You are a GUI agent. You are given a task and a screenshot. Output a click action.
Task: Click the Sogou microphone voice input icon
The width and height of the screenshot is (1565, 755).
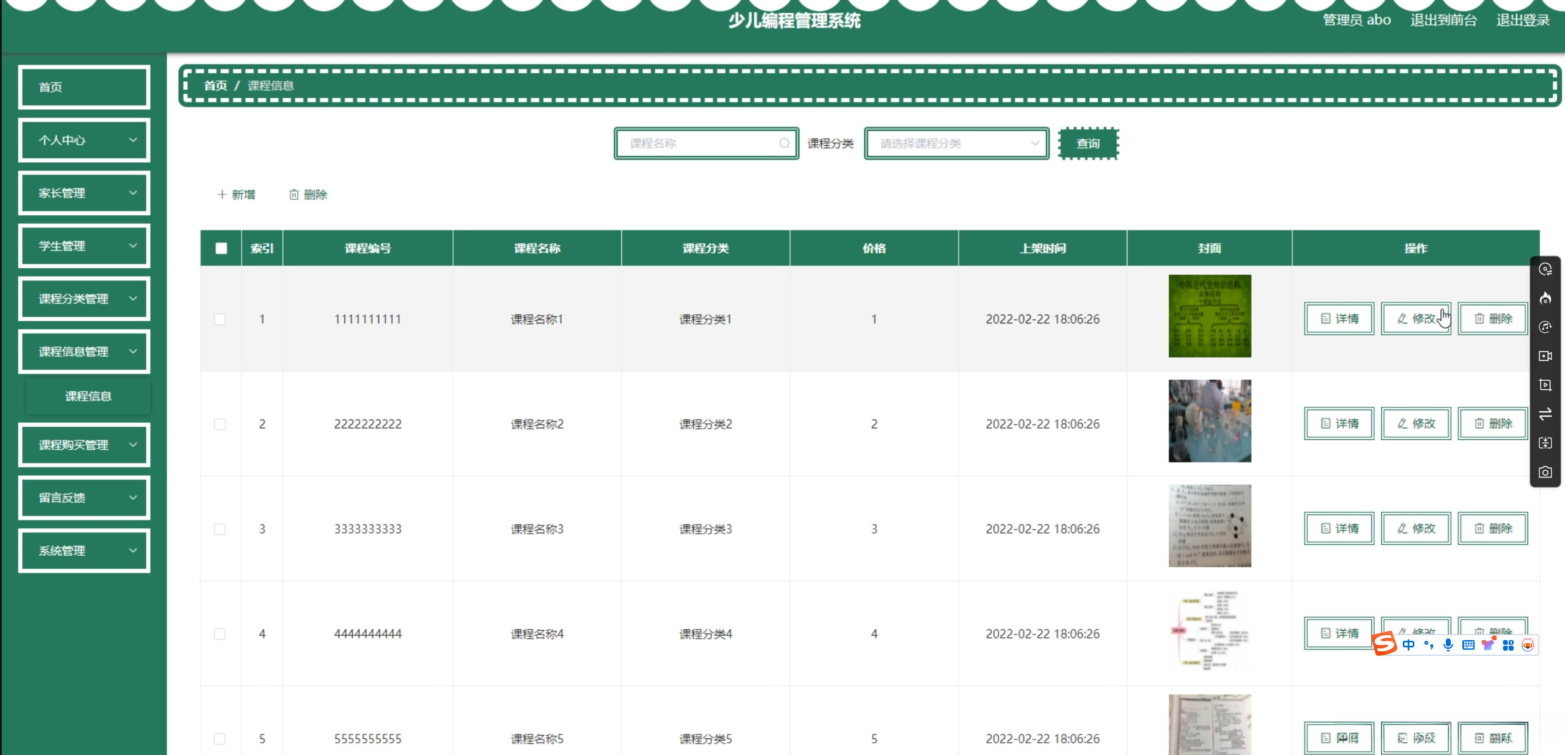coord(1449,645)
